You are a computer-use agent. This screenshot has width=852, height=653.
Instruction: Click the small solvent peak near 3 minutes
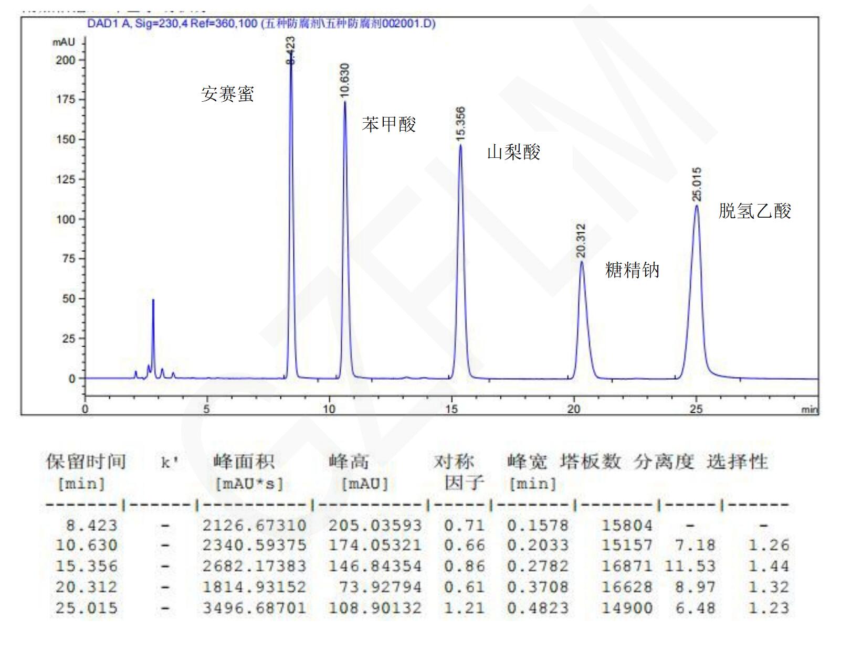point(153,301)
